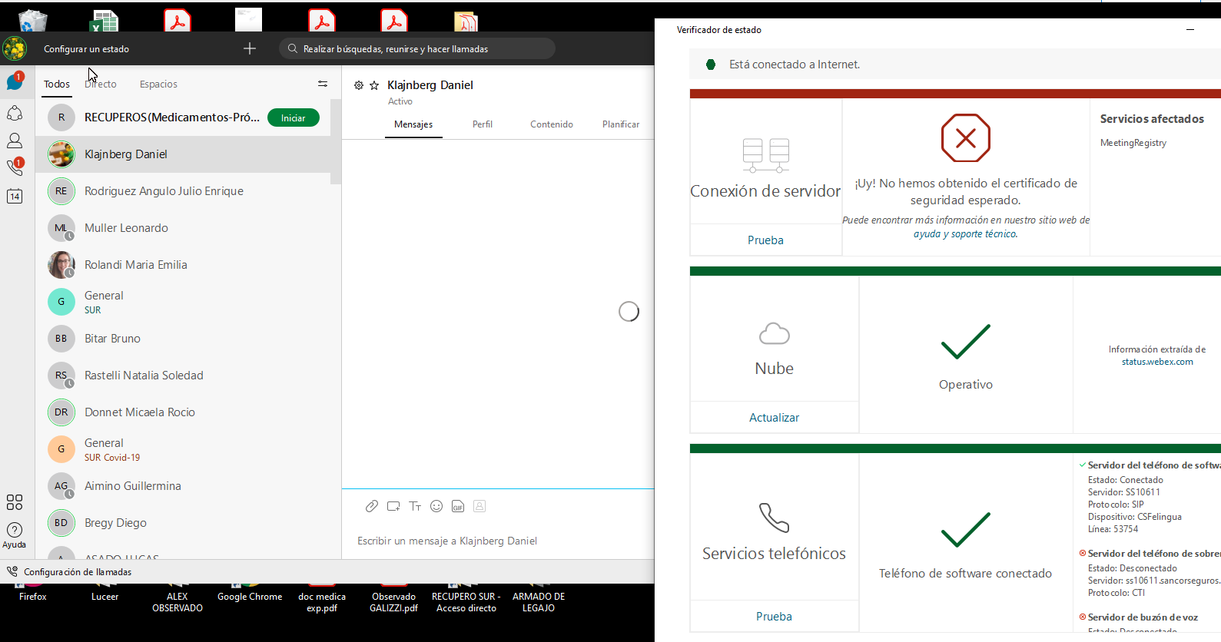This screenshot has height=642, width=1221.
Task: Open General SUR Covid-19 space
Action: click(183, 449)
